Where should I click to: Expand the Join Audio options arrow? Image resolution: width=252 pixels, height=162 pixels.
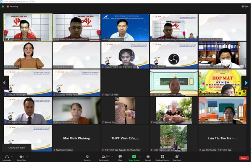click(x=12, y=157)
